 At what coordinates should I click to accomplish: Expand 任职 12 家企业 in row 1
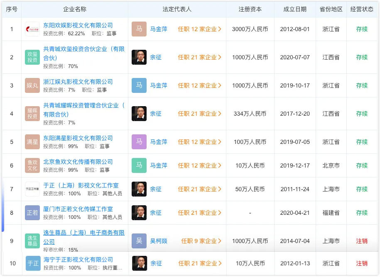199,29
